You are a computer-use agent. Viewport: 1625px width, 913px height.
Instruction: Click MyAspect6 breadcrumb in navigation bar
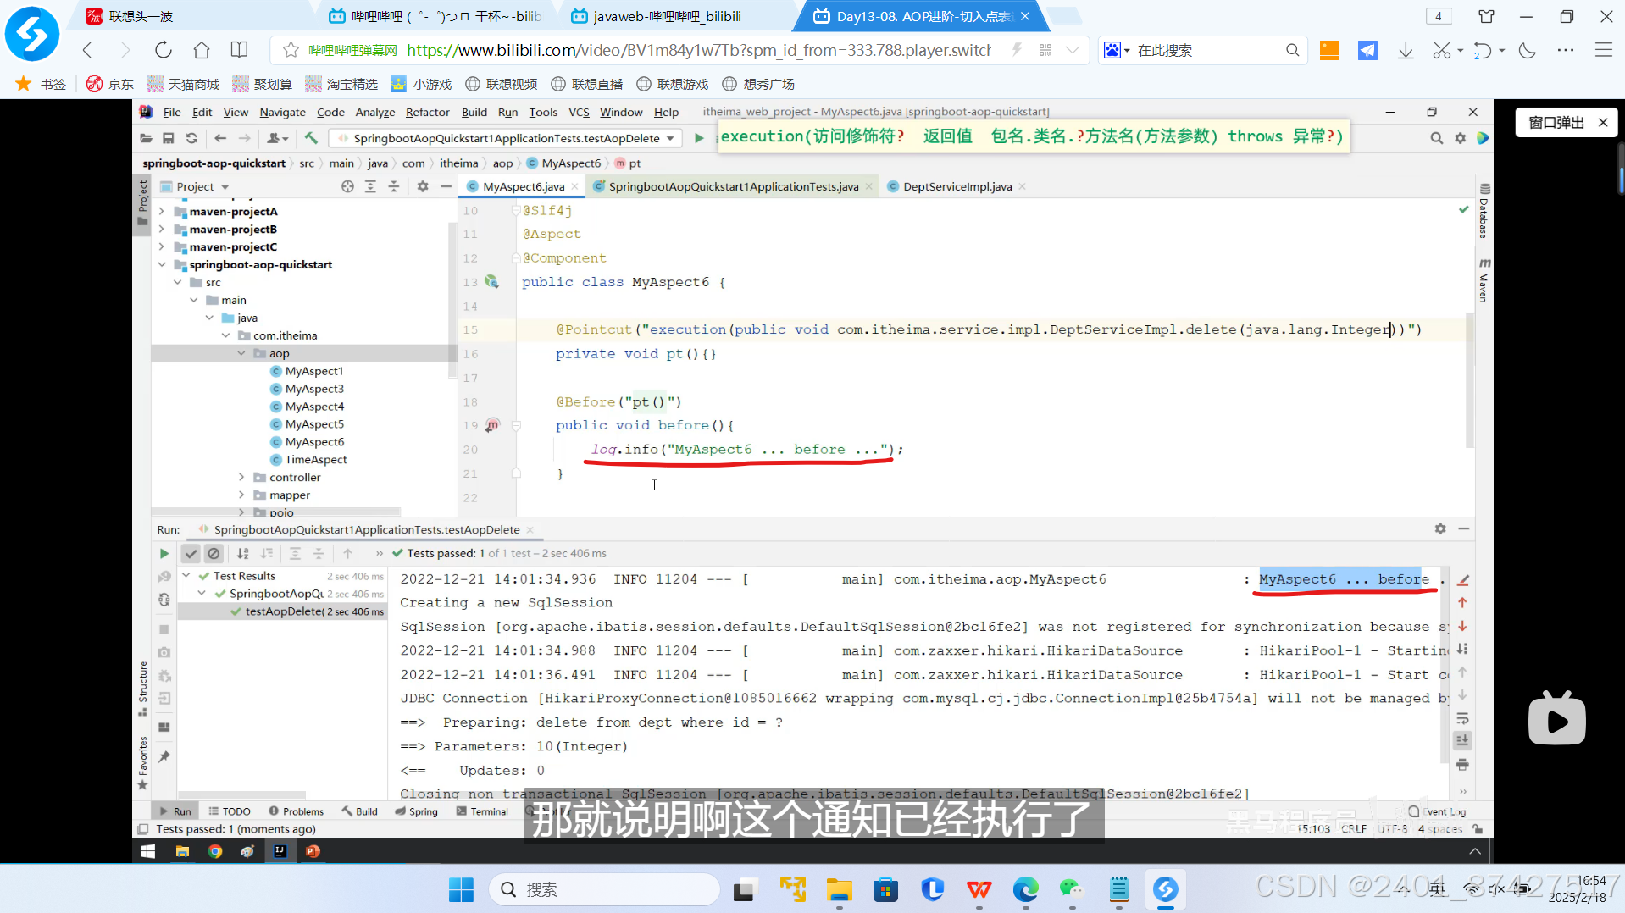coord(571,163)
